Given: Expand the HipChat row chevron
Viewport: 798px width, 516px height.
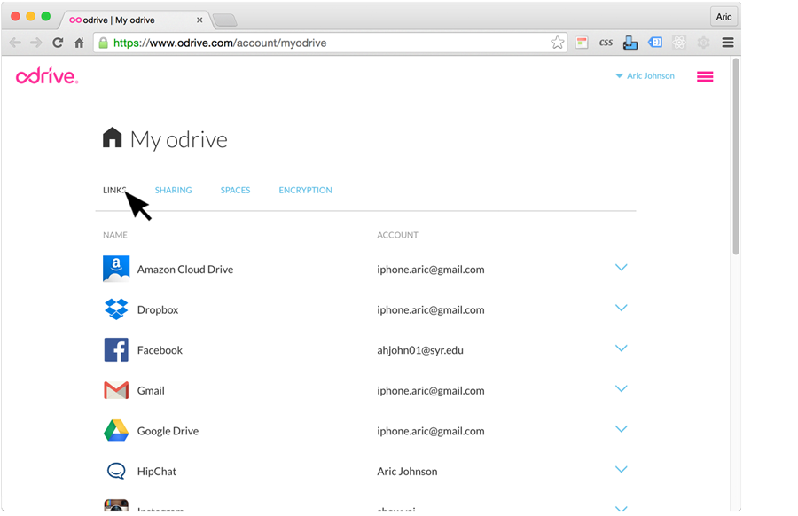Looking at the screenshot, I should tap(621, 469).
